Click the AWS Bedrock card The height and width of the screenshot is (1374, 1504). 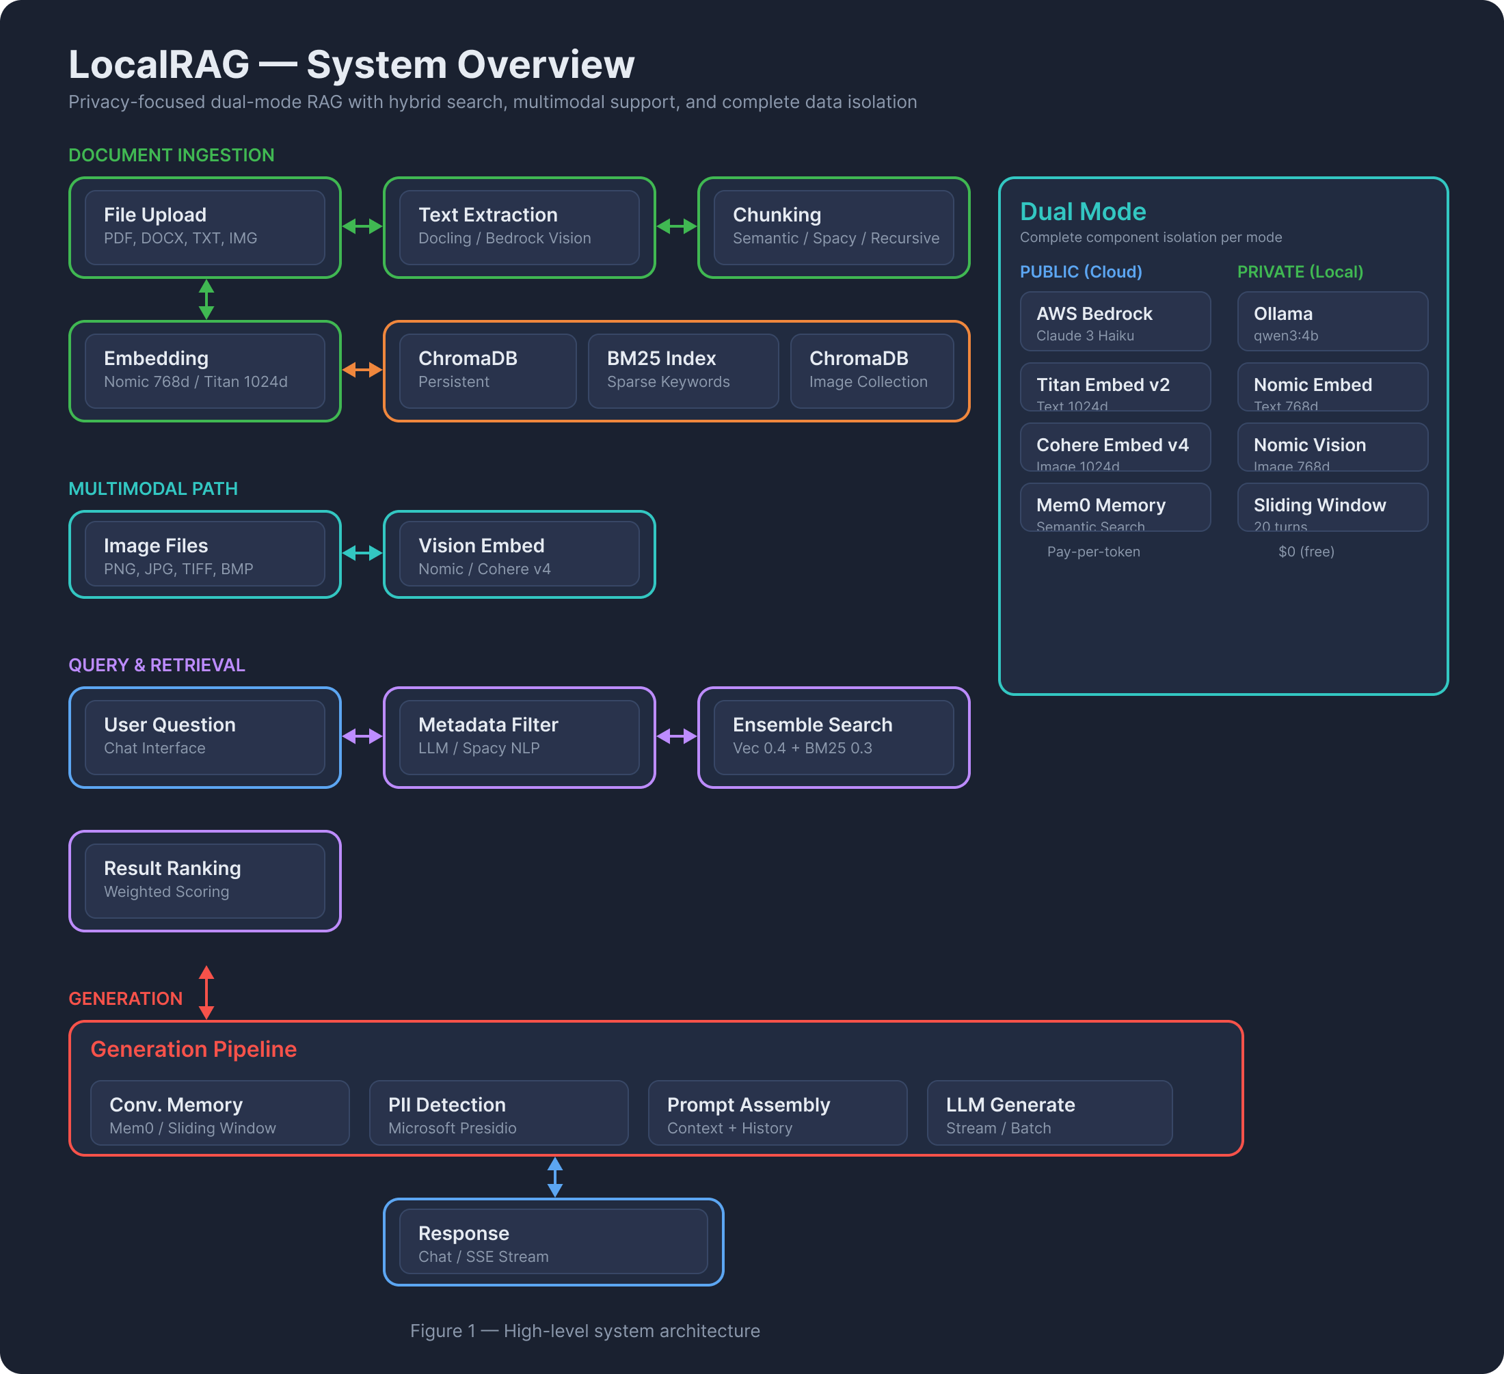tap(1115, 321)
